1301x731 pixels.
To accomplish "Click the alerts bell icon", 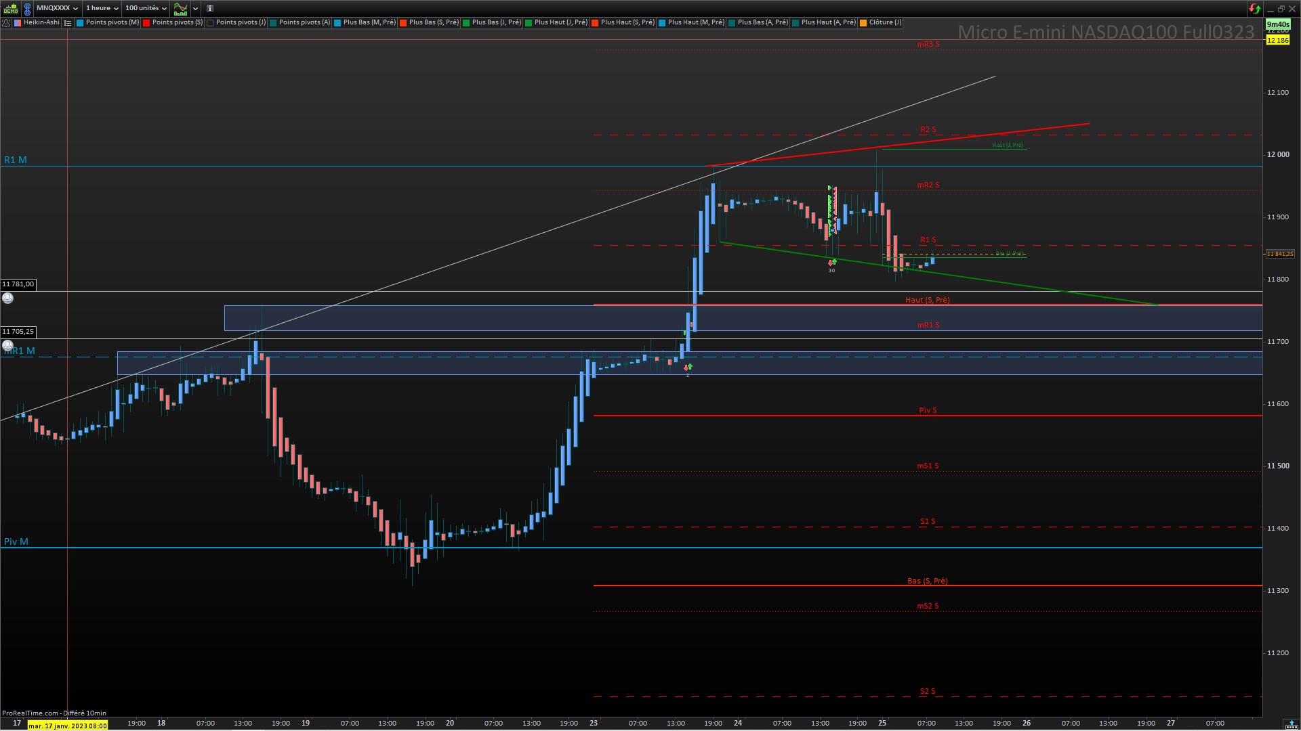I will pyautogui.click(x=6, y=22).
